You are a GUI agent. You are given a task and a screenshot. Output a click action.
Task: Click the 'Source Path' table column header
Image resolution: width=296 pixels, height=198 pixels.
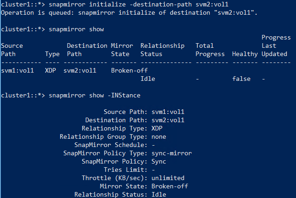12,50
